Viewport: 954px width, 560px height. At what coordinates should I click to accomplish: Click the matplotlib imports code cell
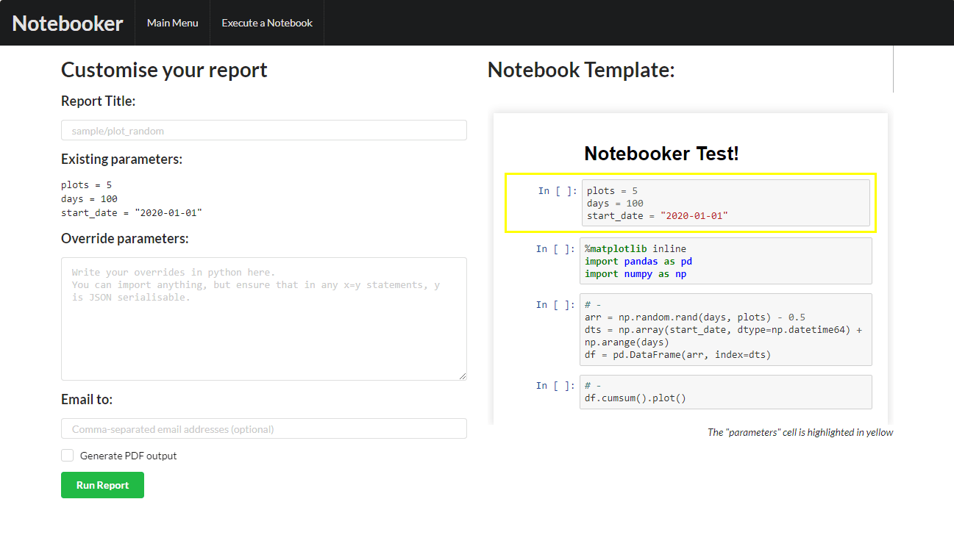pos(725,261)
